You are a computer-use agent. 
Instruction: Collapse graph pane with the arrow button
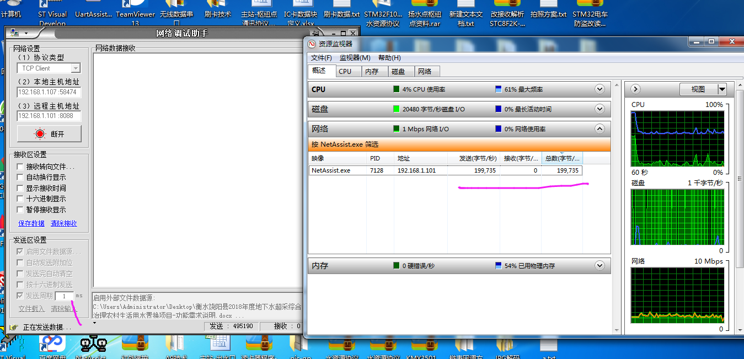click(x=635, y=89)
